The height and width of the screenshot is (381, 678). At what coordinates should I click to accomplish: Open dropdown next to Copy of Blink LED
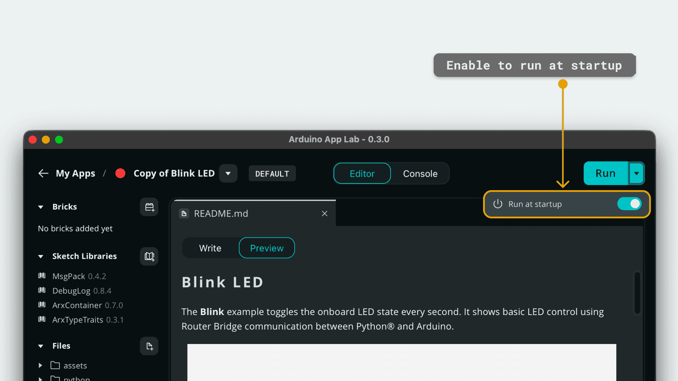pos(228,173)
